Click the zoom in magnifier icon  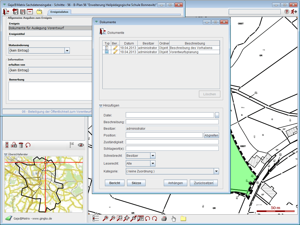tap(106, 218)
